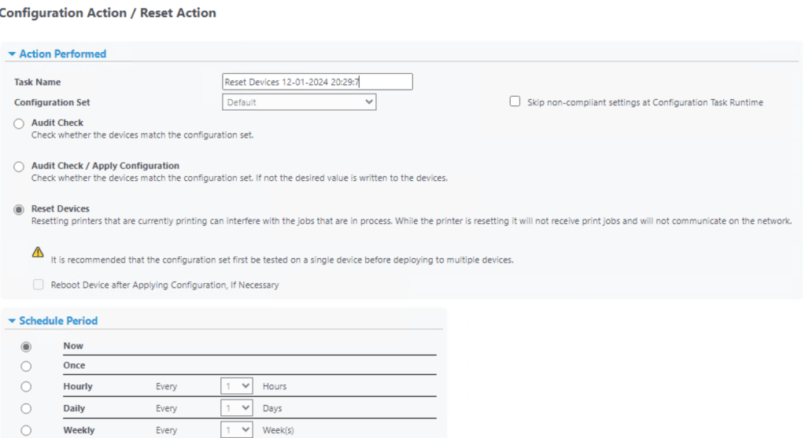
Task: Pick the Daily schedule radio button
Action: (x=26, y=409)
